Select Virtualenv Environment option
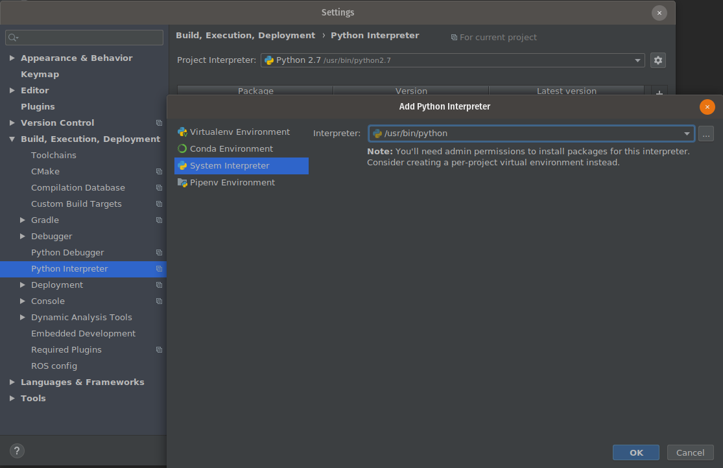Viewport: 723px width, 468px height. click(x=241, y=132)
